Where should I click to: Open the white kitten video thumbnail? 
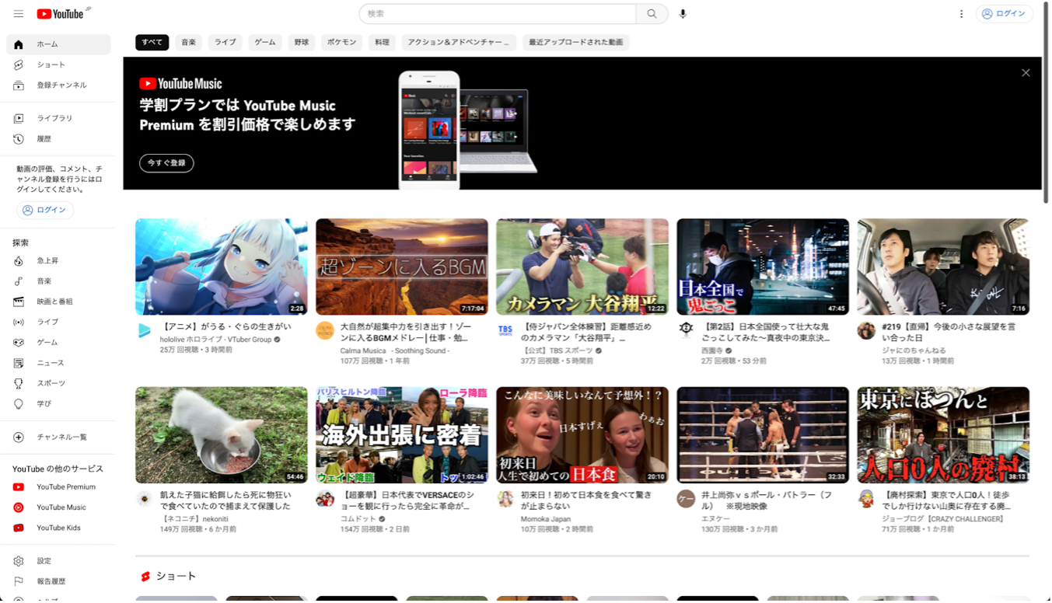(221, 435)
